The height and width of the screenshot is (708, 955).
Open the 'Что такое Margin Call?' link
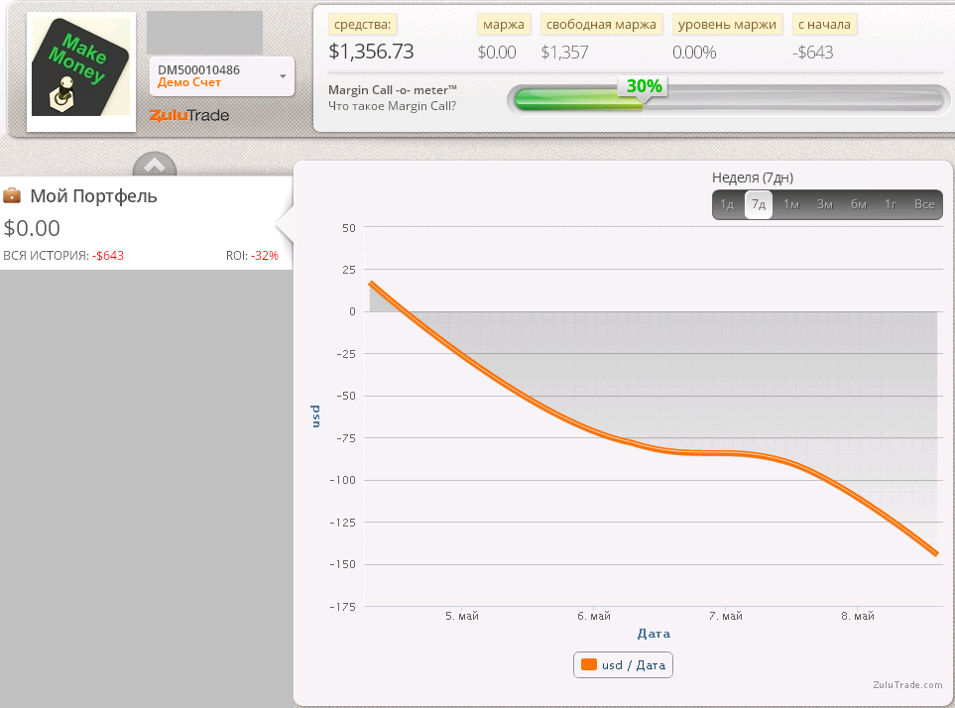click(392, 106)
